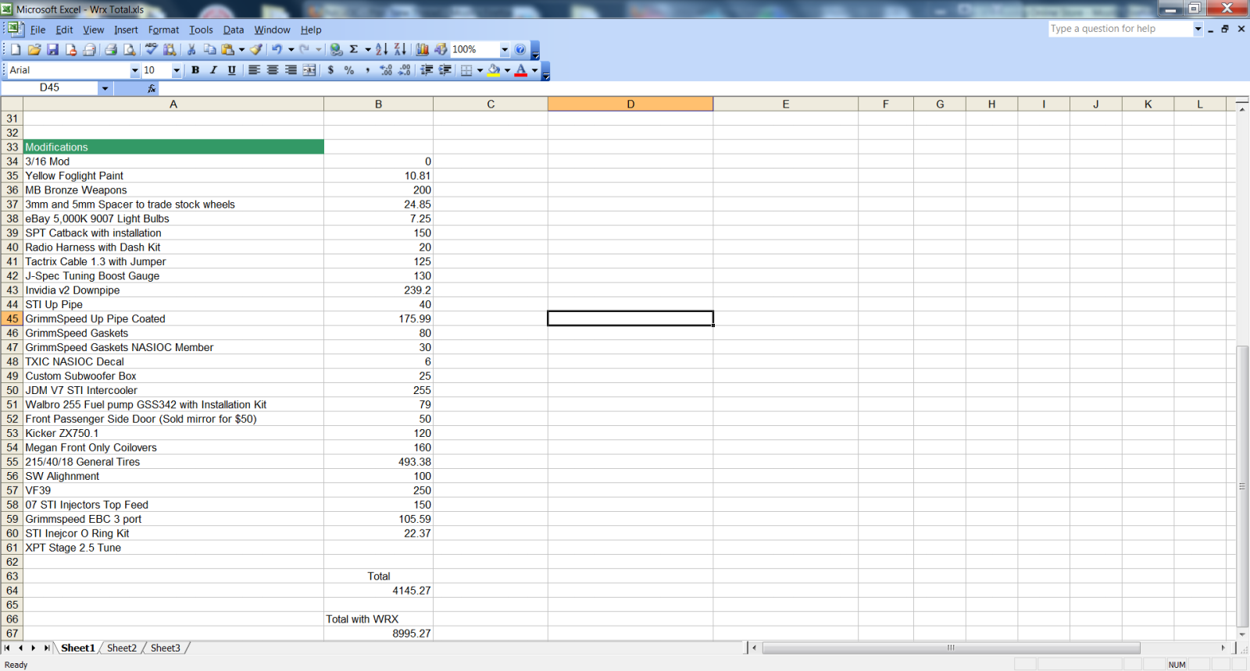The height and width of the screenshot is (671, 1250).
Task: Open Excel Help via question mark icon
Action: (x=520, y=49)
